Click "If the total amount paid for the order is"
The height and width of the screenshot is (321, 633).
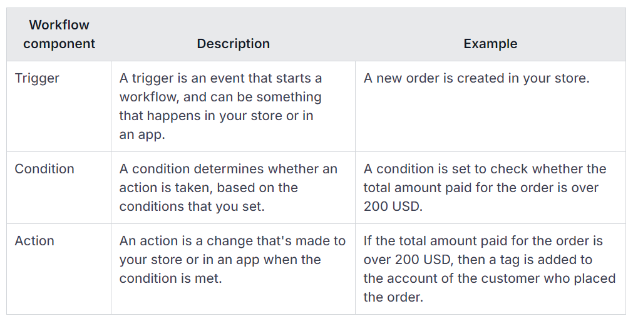pyautogui.click(x=483, y=241)
